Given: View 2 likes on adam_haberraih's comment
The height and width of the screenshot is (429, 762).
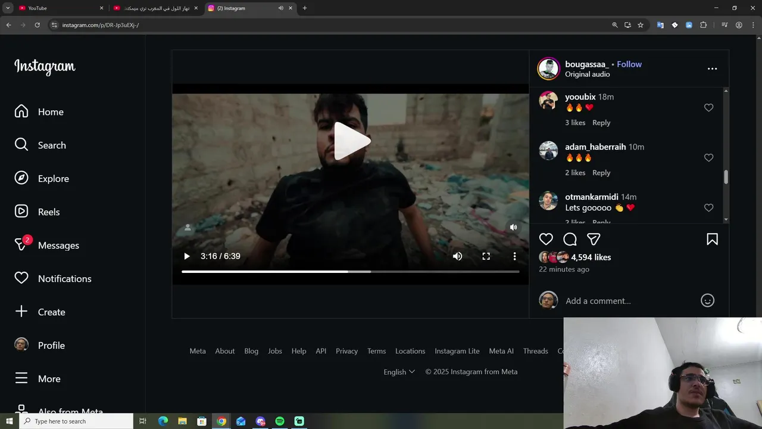Looking at the screenshot, I should click(x=575, y=173).
